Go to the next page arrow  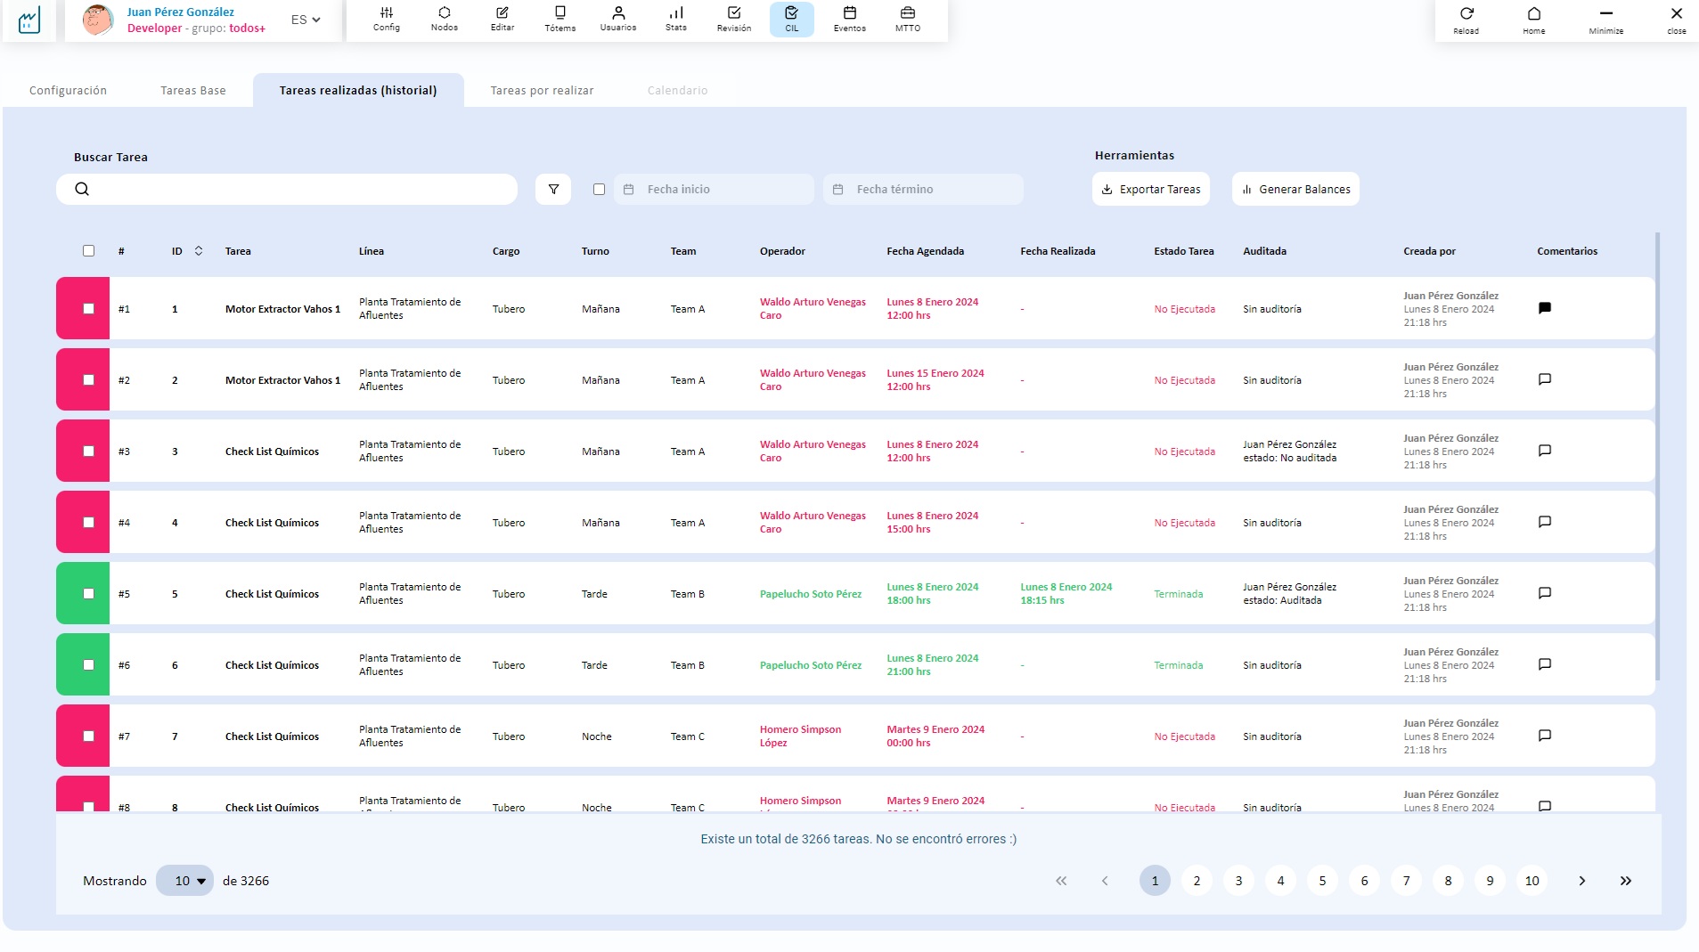[x=1582, y=881]
